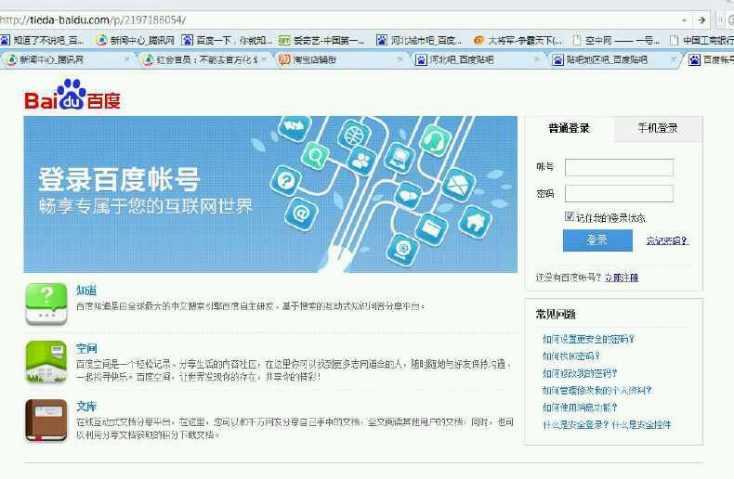734x479 pixels.
Task: Switch to the 红会官员 browser tab
Action: [205, 59]
